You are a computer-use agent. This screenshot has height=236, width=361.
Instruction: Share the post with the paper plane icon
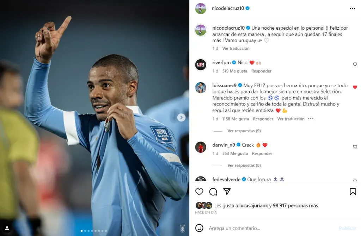click(227, 192)
